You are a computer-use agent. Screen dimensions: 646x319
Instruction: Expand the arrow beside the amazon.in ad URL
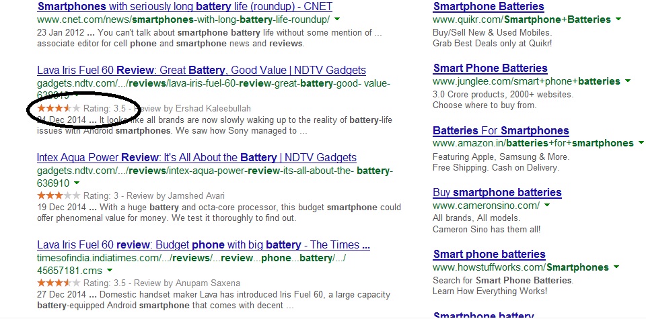[x=640, y=143]
